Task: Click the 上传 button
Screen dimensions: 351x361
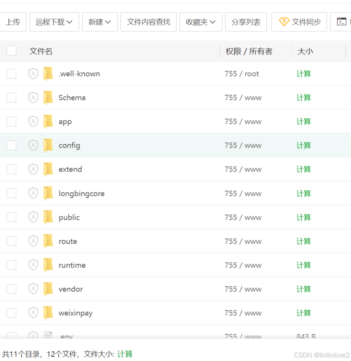Action: pyautogui.click(x=13, y=22)
